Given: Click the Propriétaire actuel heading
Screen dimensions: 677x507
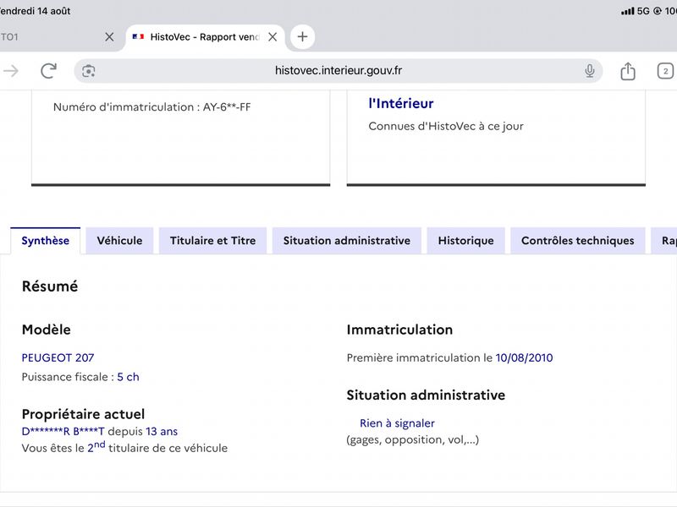Looking at the screenshot, I should coord(83,414).
